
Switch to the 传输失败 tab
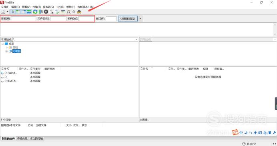22,138
